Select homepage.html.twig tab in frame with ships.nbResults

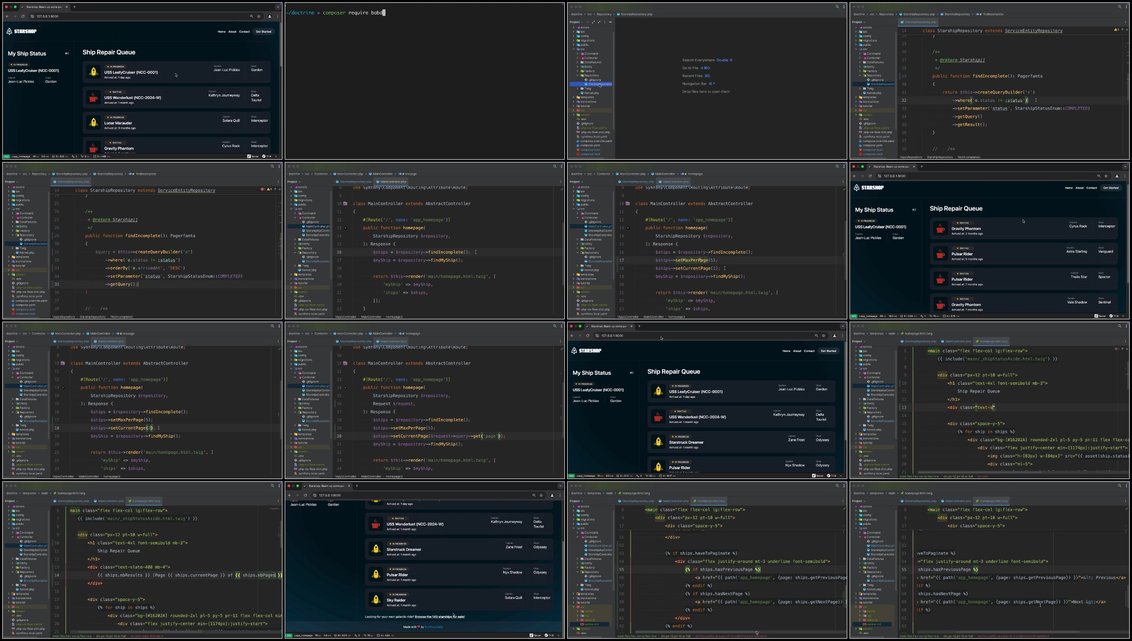click(x=145, y=501)
